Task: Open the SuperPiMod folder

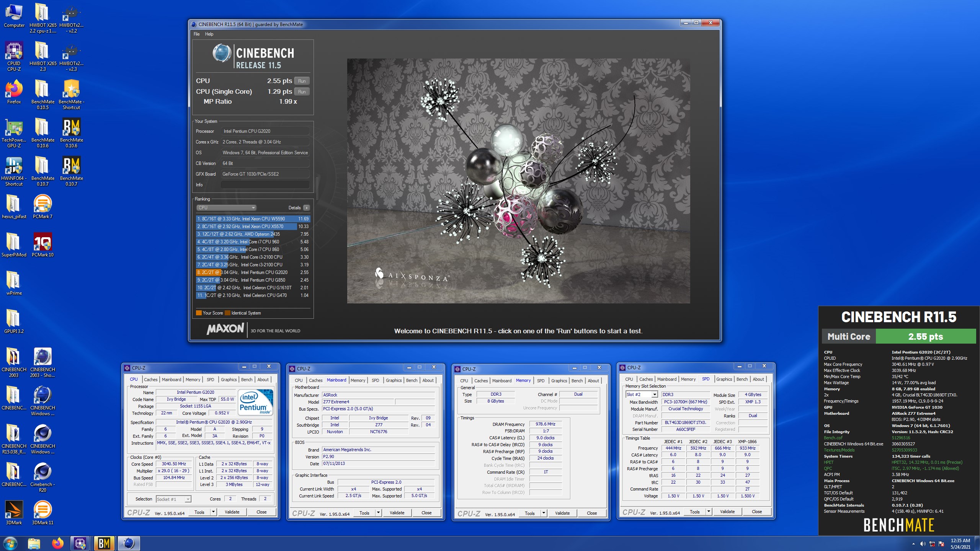Action: pos(14,245)
